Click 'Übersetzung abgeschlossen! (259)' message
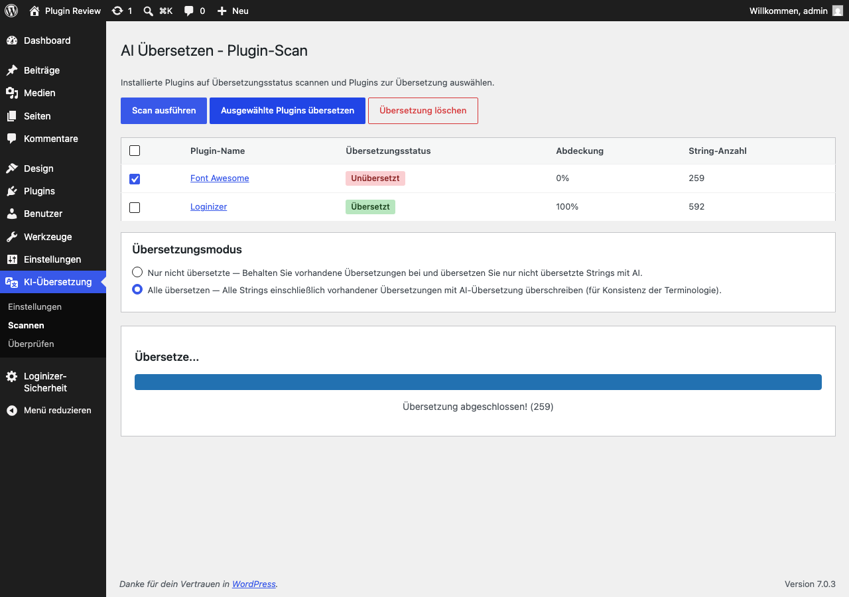849x597 pixels. click(x=478, y=407)
